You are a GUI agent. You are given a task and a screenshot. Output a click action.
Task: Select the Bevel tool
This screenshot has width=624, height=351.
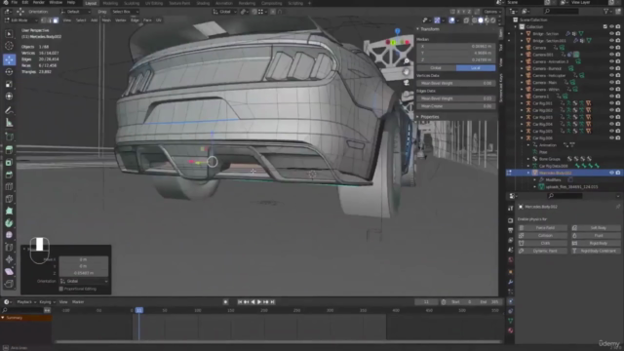pyautogui.click(x=9, y=175)
